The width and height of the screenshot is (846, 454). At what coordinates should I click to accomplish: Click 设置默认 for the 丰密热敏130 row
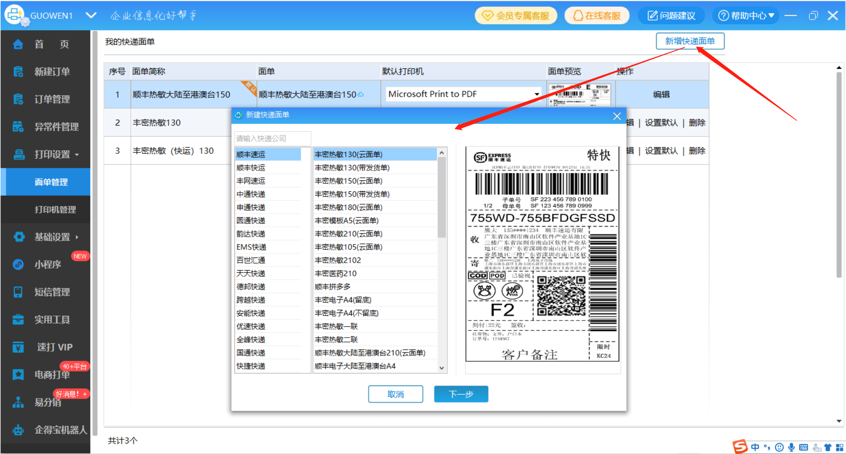tap(661, 123)
